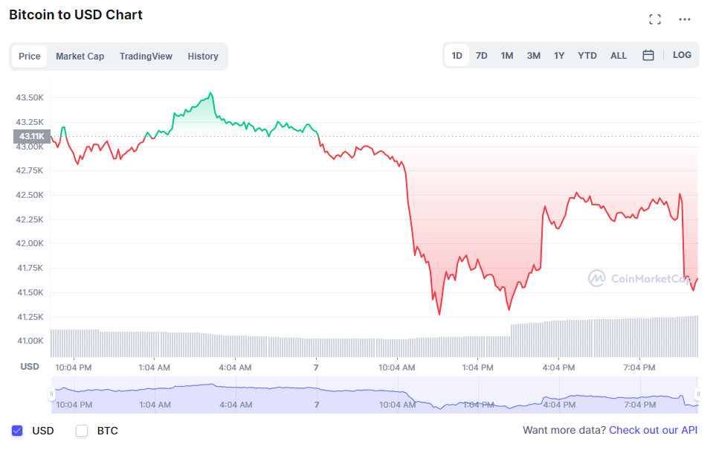Switch to the 1M chart view
The width and height of the screenshot is (716, 453).
click(506, 54)
